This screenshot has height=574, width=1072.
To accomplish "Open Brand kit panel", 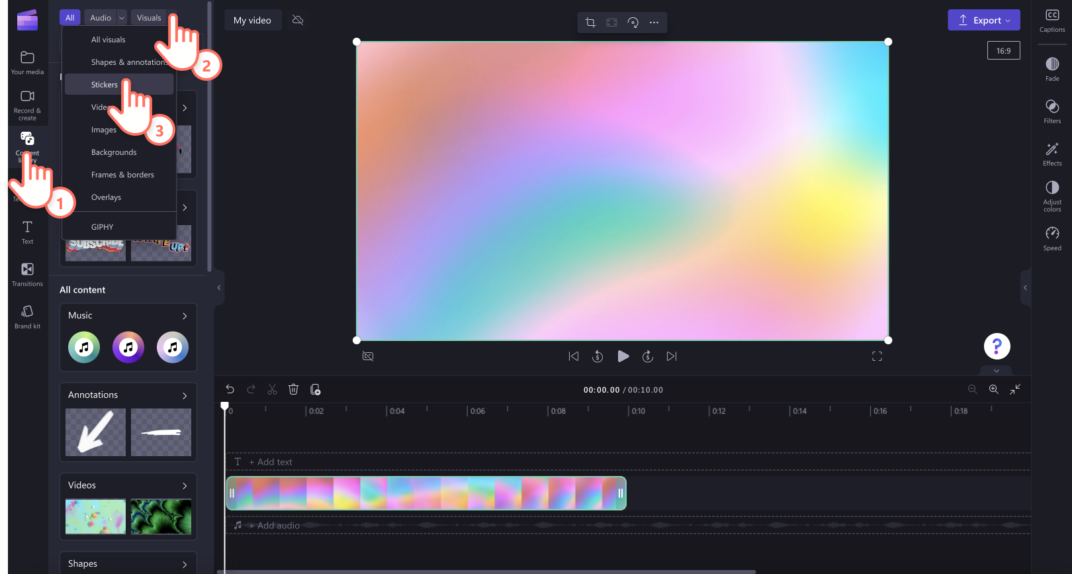I will (27, 317).
